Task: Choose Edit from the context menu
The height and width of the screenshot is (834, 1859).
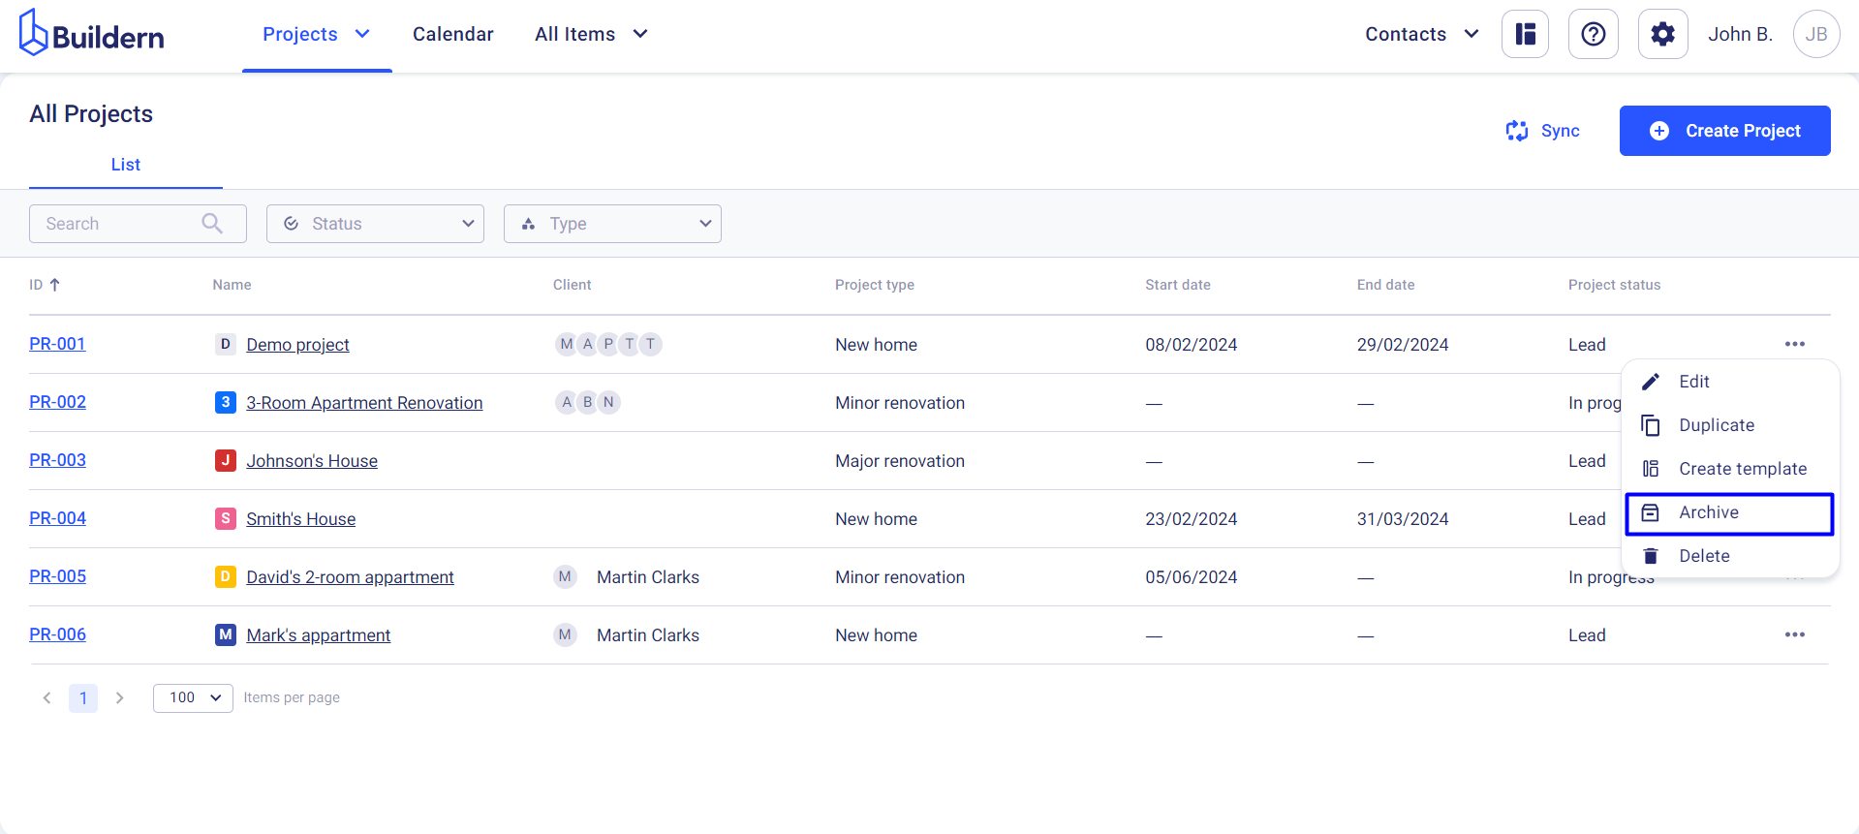Action: tap(1730, 382)
